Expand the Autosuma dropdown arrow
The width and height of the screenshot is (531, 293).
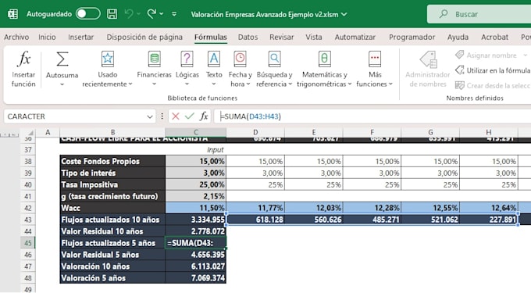(x=62, y=84)
